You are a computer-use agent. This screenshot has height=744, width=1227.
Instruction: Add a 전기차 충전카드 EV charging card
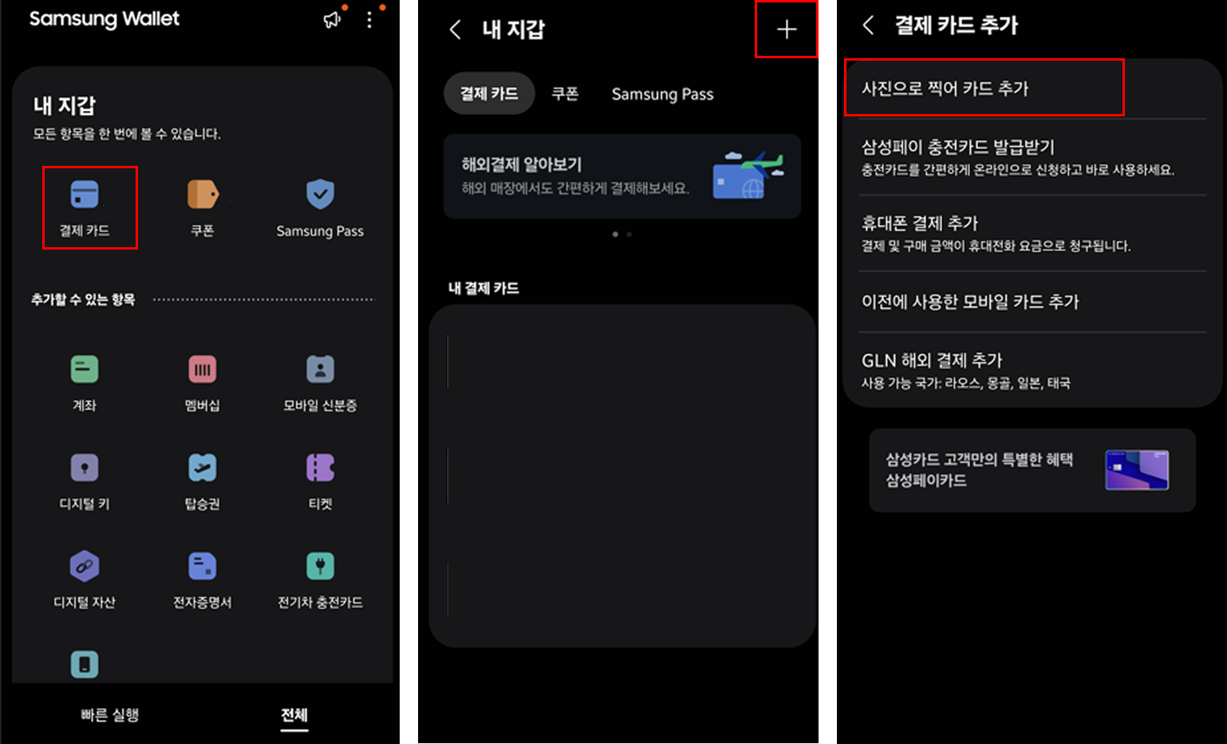[320, 566]
